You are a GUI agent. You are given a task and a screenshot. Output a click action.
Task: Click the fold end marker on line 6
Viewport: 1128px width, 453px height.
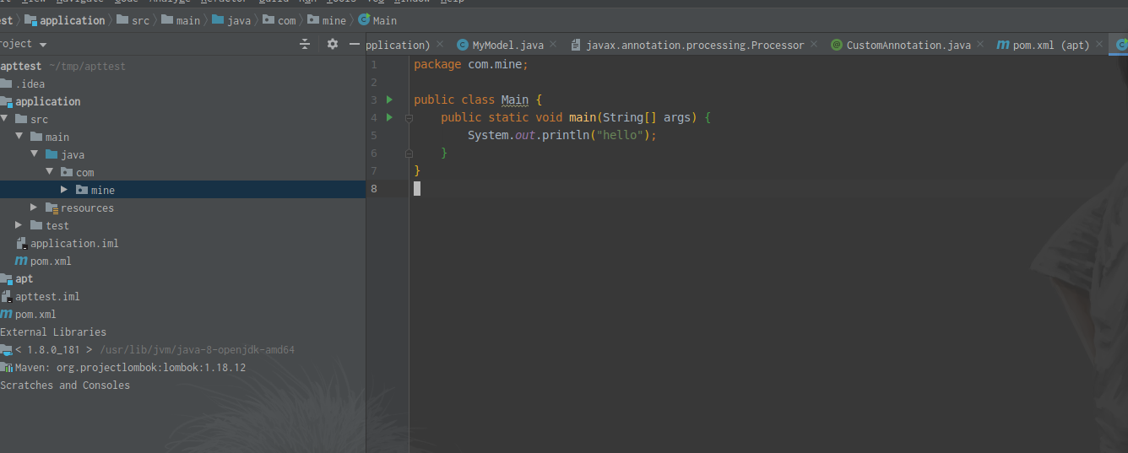tap(409, 154)
